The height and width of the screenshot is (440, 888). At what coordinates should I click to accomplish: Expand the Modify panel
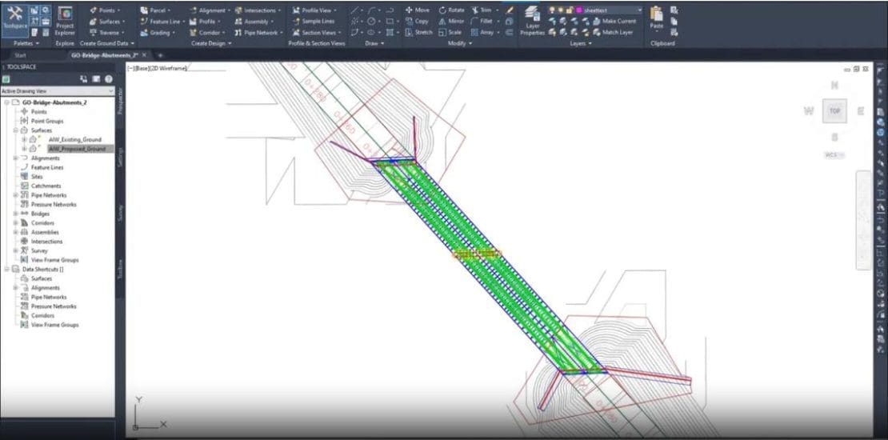tap(458, 43)
